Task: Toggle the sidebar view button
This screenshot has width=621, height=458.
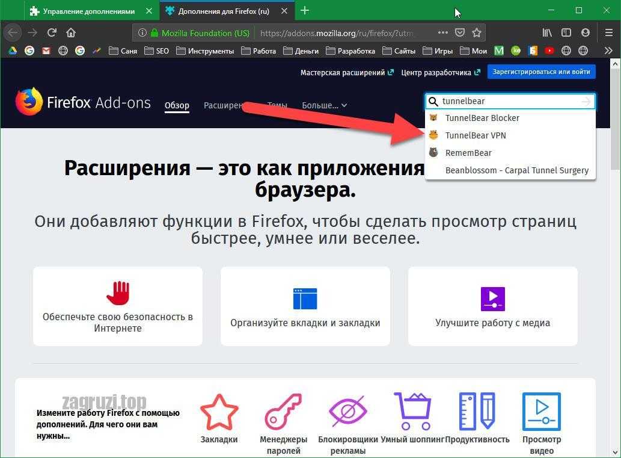Action: (x=566, y=32)
